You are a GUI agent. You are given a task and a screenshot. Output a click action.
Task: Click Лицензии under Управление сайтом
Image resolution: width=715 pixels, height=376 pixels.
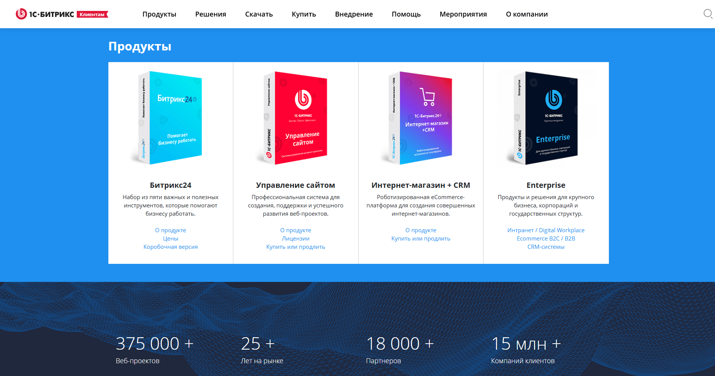click(x=295, y=239)
